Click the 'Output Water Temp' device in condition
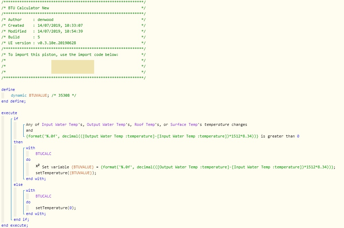Viewport: 344px width, 228px height. coord(106,124)
